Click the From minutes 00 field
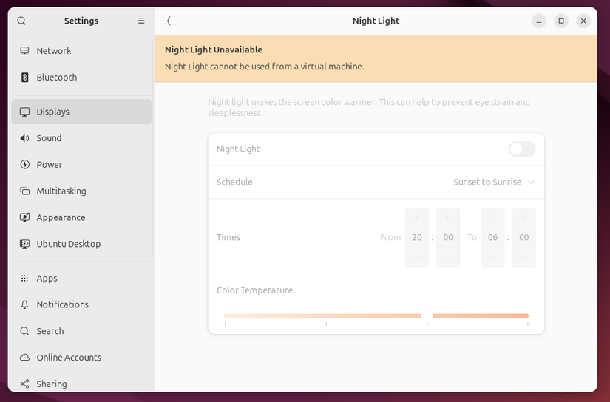The width and height of the screenshot is (610, 402). point(448,237)
